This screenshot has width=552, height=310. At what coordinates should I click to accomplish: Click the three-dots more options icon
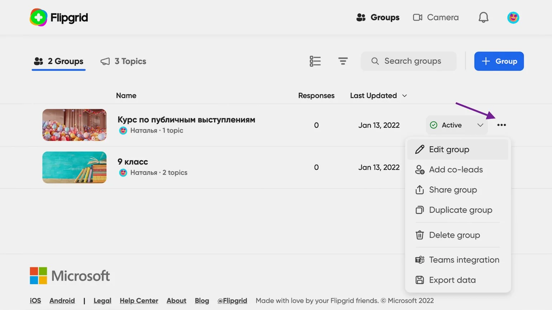coord(501,125)
